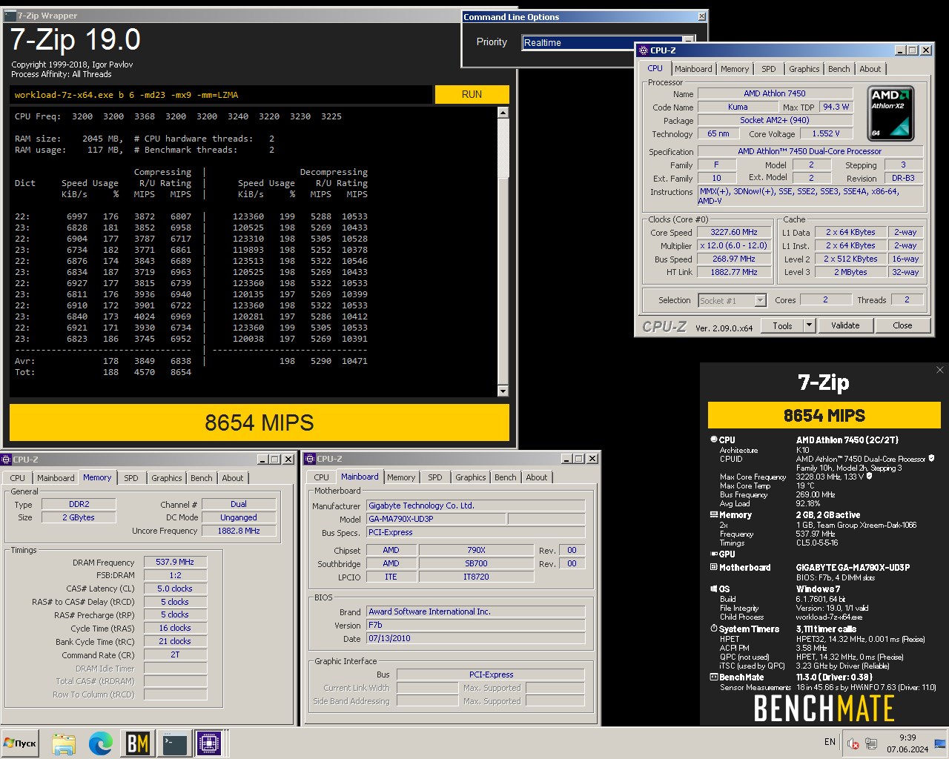
Task: Open Graphics tab in the Mainboard CPU-Z window
Action: pos(471,477)
